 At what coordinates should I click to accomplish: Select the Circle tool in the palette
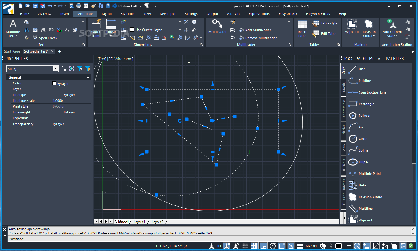pyautogui.click(x=363, y=139)
